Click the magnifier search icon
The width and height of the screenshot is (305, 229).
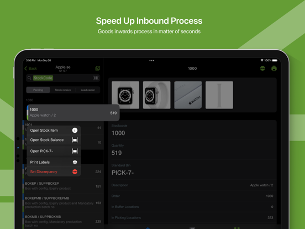pos(29,78)
